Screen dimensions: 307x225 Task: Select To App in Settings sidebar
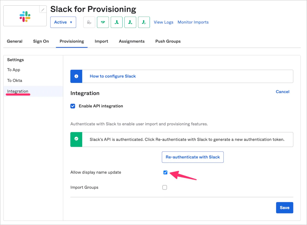pos(14,70)
